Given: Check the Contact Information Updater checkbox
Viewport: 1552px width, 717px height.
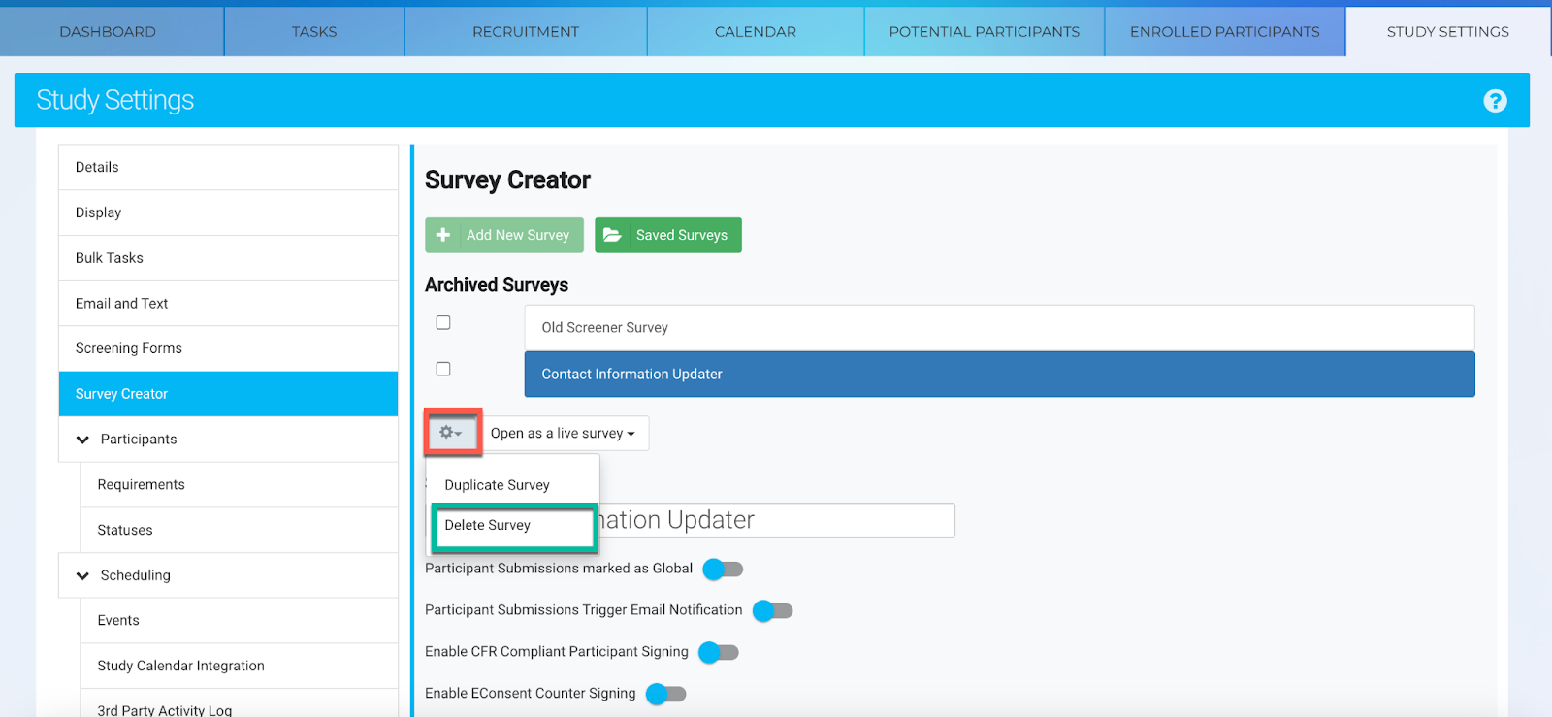Looking at the screenshot, I should click(x=443, y=369).
